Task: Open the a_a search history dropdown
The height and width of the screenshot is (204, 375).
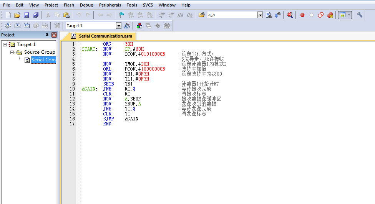Action: [x=260, y=15]
